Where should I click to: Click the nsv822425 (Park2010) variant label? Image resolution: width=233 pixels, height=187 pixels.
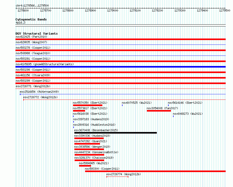(x=31, y=37)
